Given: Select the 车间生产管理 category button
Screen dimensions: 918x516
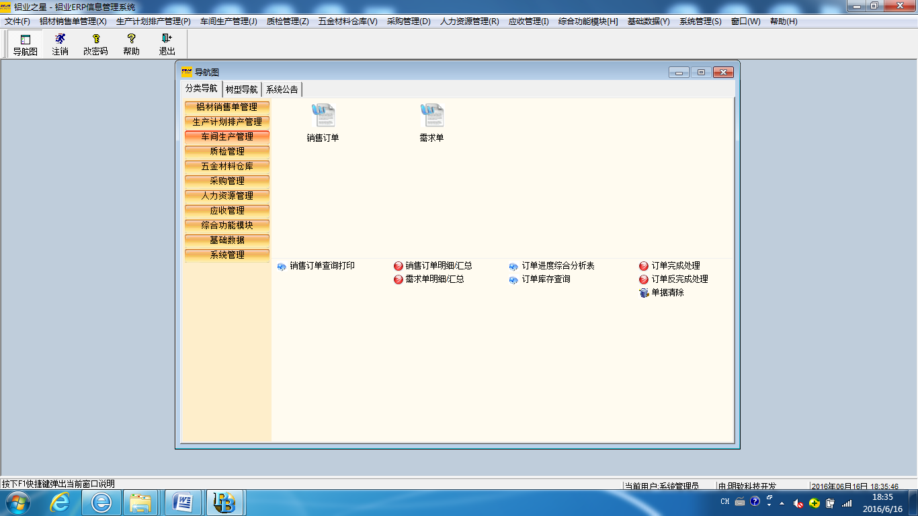Looking at the screenshot, I should [x=227, y=136].
